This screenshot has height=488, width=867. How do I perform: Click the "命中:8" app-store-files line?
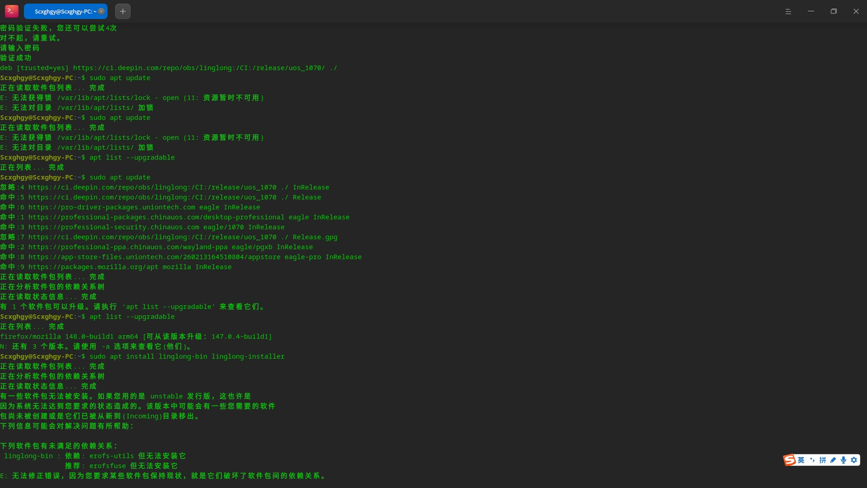[x=181, y=257]
